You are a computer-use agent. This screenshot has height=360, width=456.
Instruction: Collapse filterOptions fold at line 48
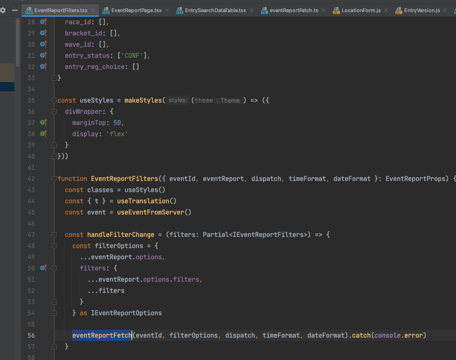click(x=54, y=246)
